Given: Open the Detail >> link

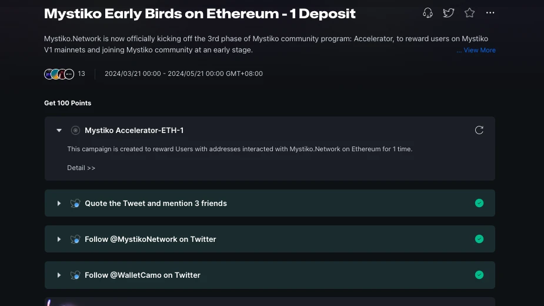Looking at the screenshot, I should (x=81, y=168).
